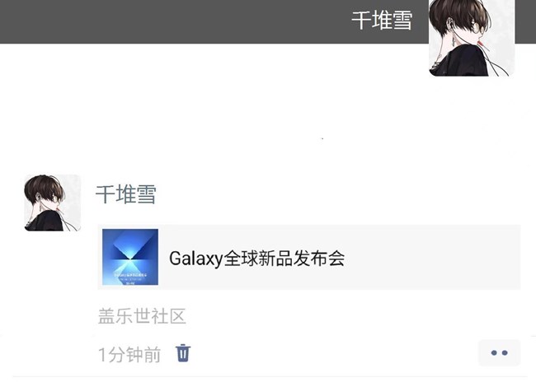536x382 pixels.
Task: Open the two-dots like and comment menu
Action: (499, 352)
